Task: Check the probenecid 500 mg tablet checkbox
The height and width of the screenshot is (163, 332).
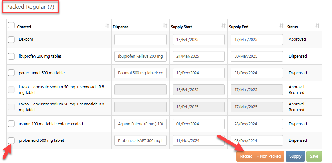Action: click(11, 140)
